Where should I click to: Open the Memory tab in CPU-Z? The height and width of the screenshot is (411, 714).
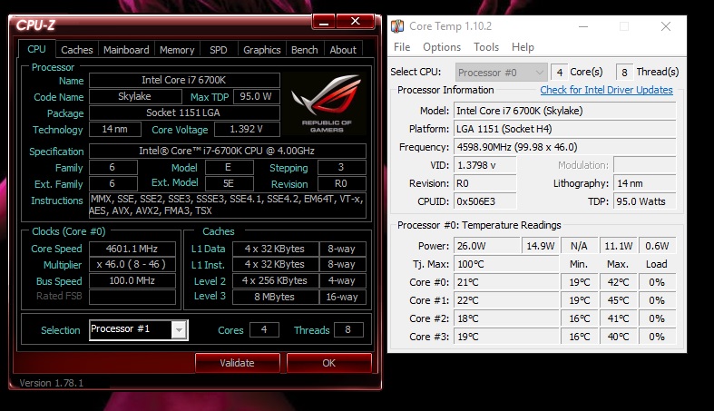pos(177,50)
